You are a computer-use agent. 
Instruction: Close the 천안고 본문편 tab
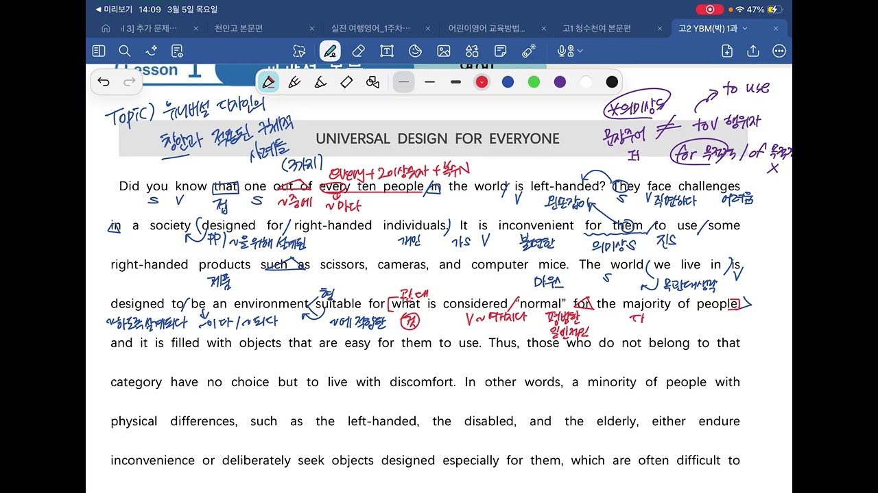tap(312, 29)
